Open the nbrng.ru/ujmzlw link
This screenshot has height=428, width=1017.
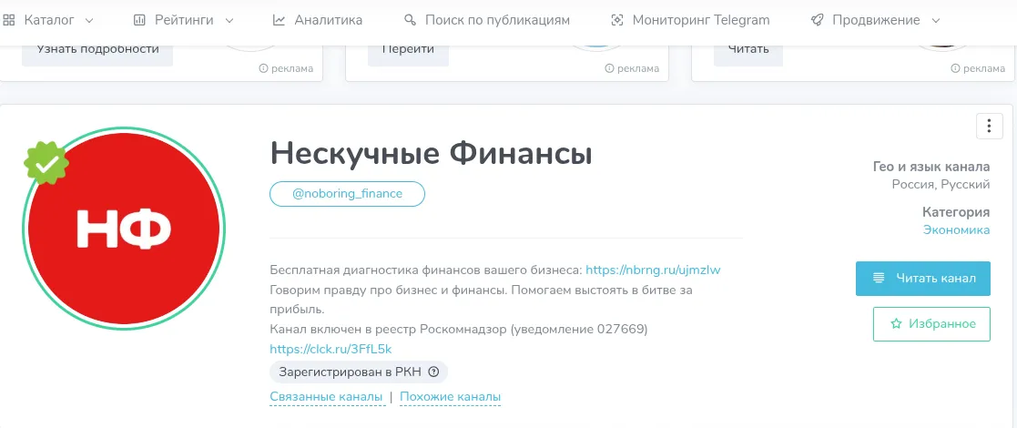[653, 270]
